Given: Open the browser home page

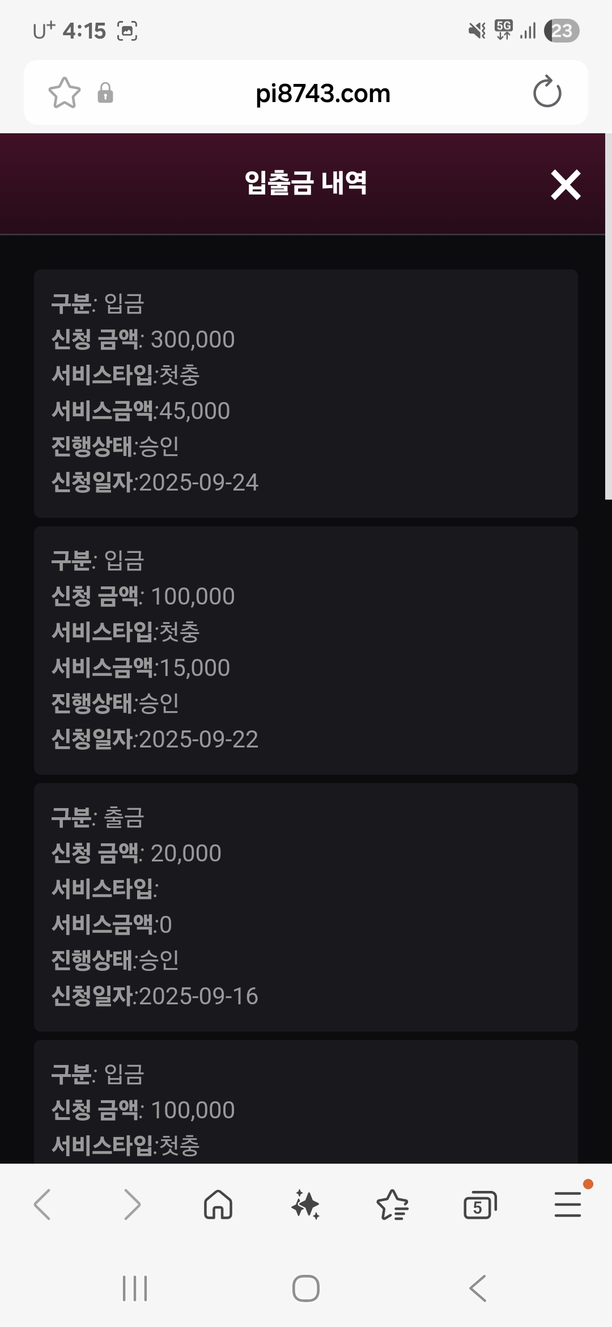Looking at the screenshot, I should coord(218,1205).
